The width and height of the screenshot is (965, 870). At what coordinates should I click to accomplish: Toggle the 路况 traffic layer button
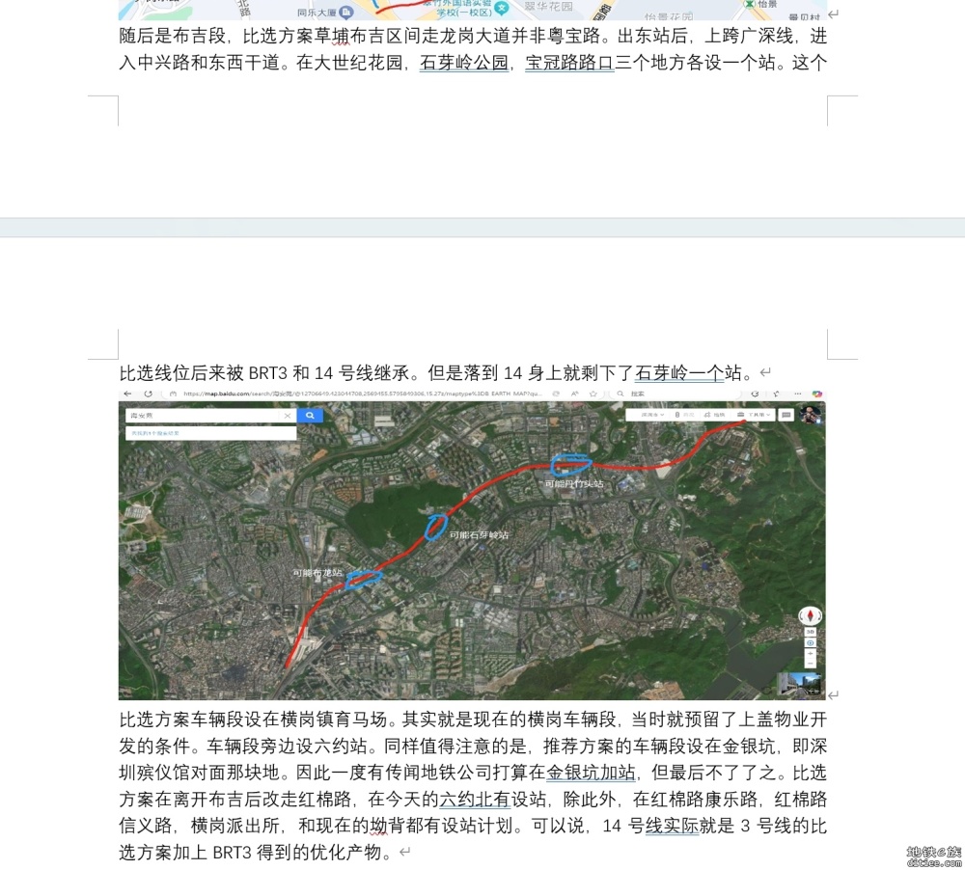(684, 415)
